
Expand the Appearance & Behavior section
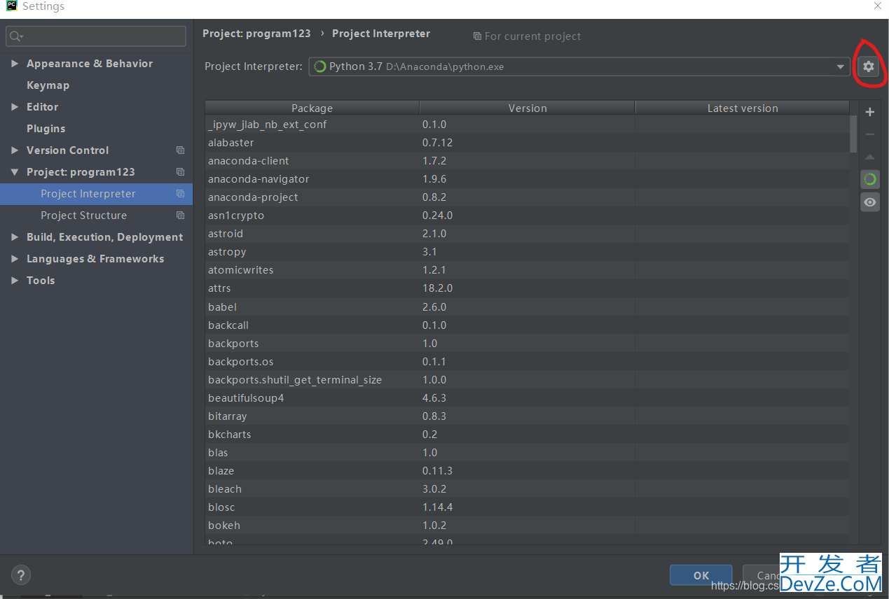pyautogui.click(x=15, y=64)
